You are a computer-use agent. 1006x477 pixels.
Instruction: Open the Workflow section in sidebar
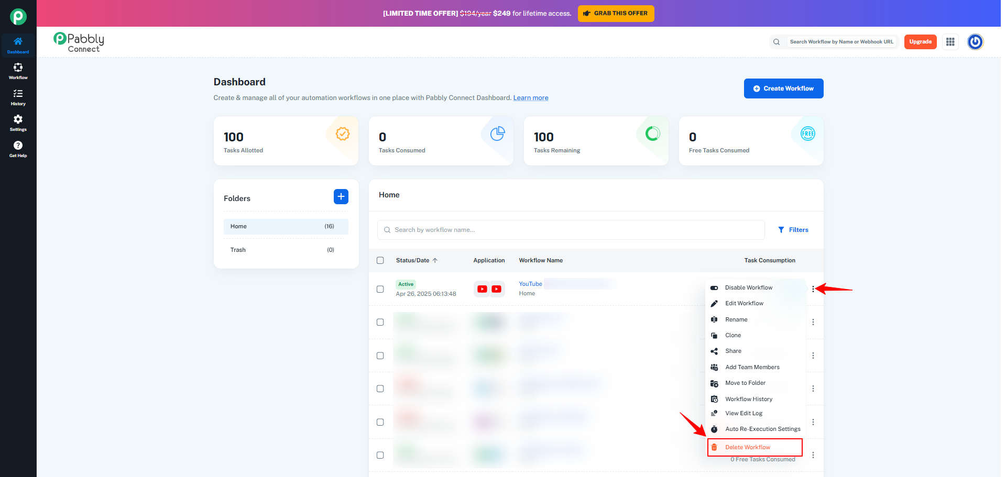[18, 71]
